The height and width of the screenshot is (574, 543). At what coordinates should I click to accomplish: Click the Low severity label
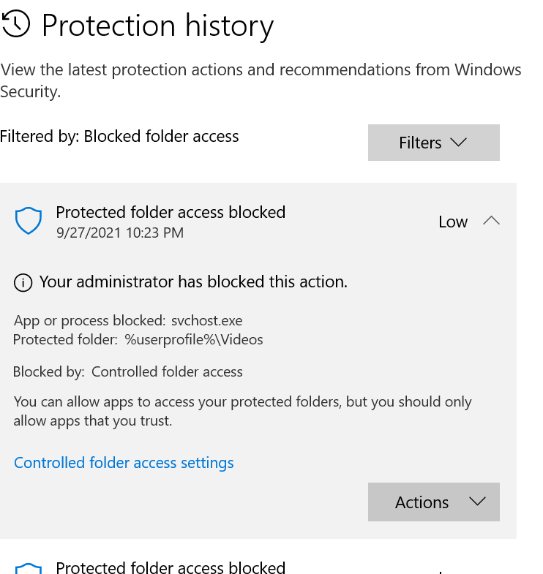(453, 222)
